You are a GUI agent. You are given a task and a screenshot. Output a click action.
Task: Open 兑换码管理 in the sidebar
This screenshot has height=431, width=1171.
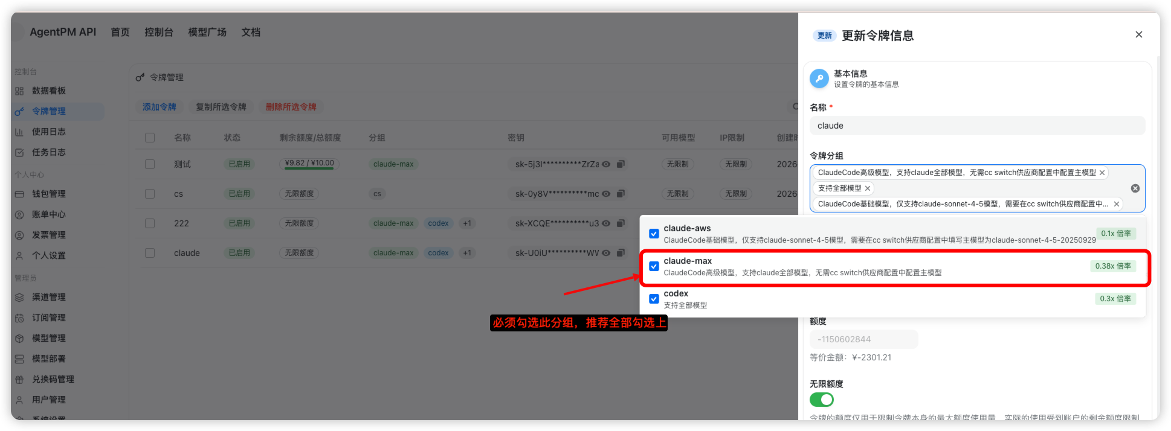pyautogui.click(x=53, y=379)
